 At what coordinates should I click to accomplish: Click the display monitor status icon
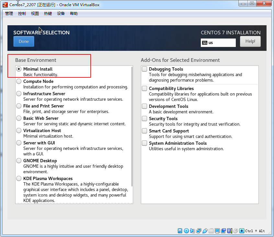coord(217,231)
